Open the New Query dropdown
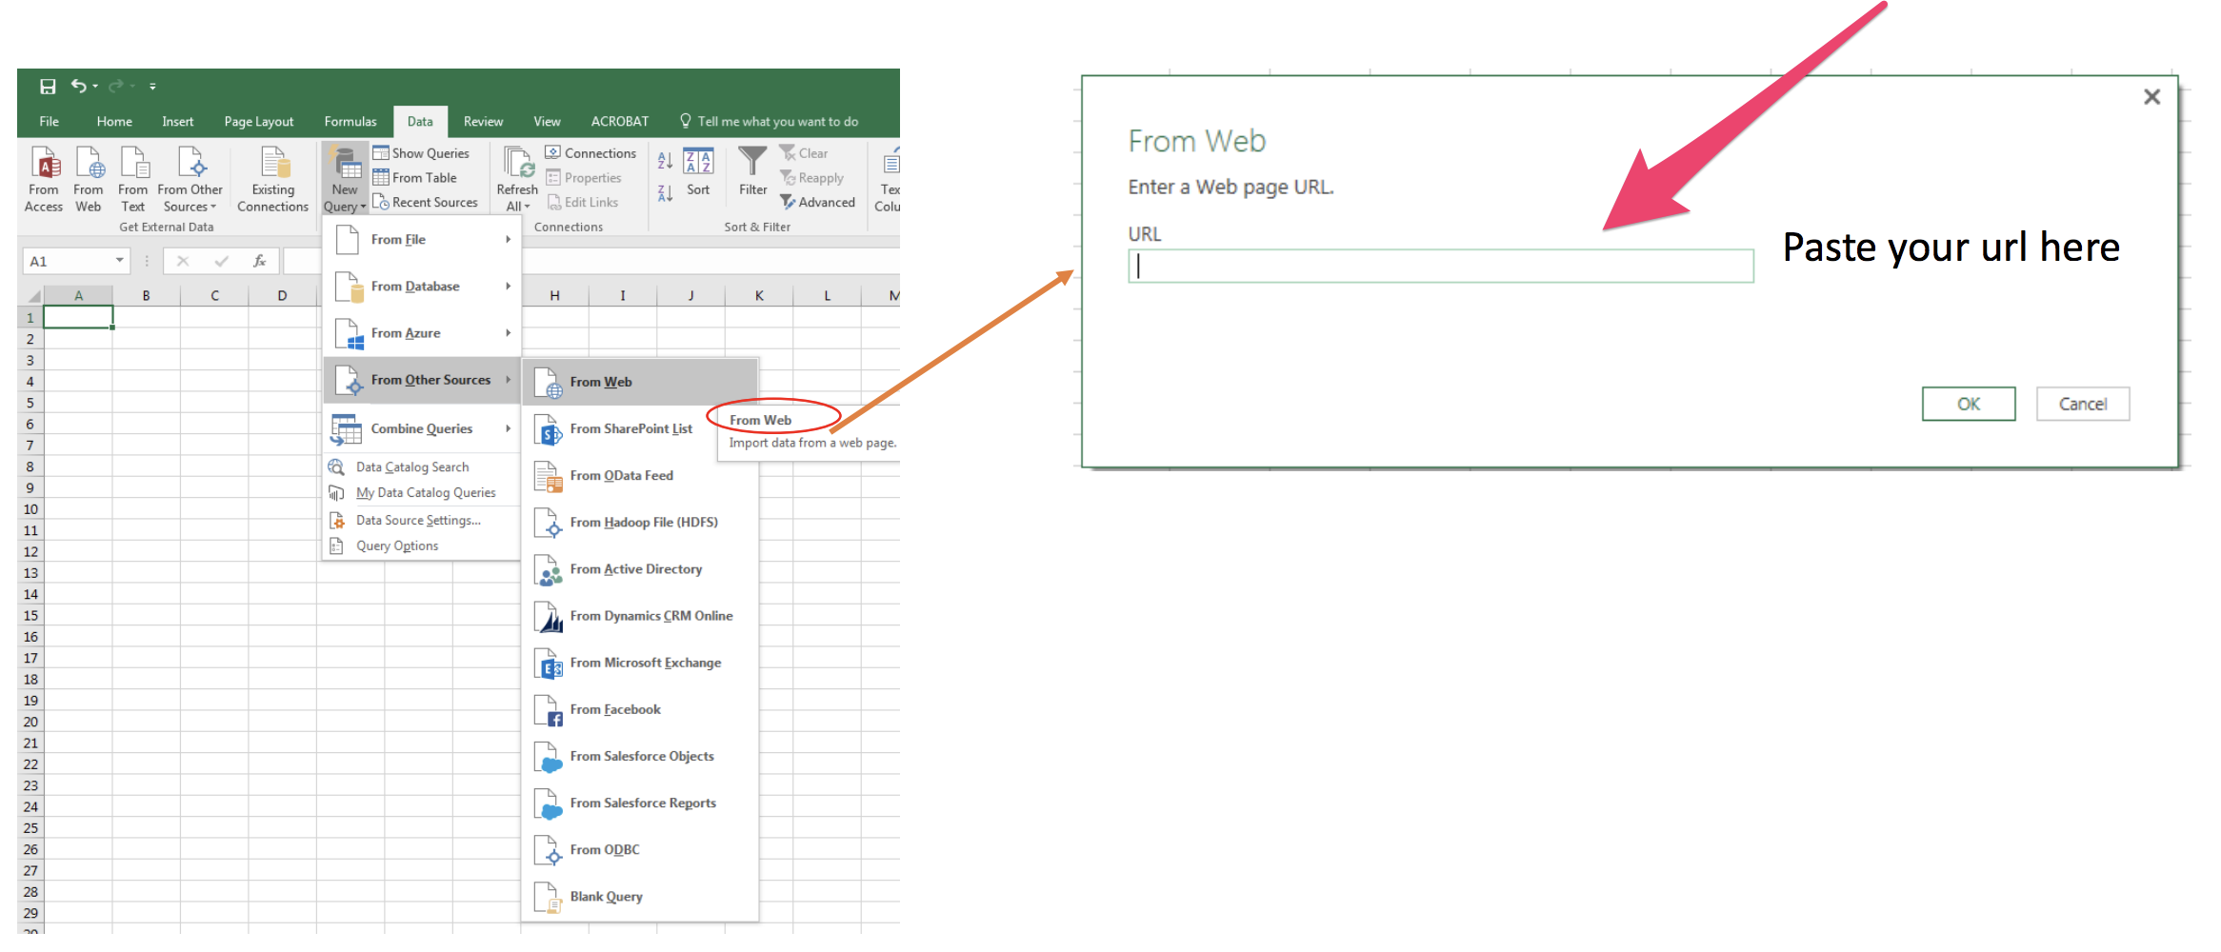This screenshot has width=2221, height=952. pyautogui.click(x=345, y=179)
